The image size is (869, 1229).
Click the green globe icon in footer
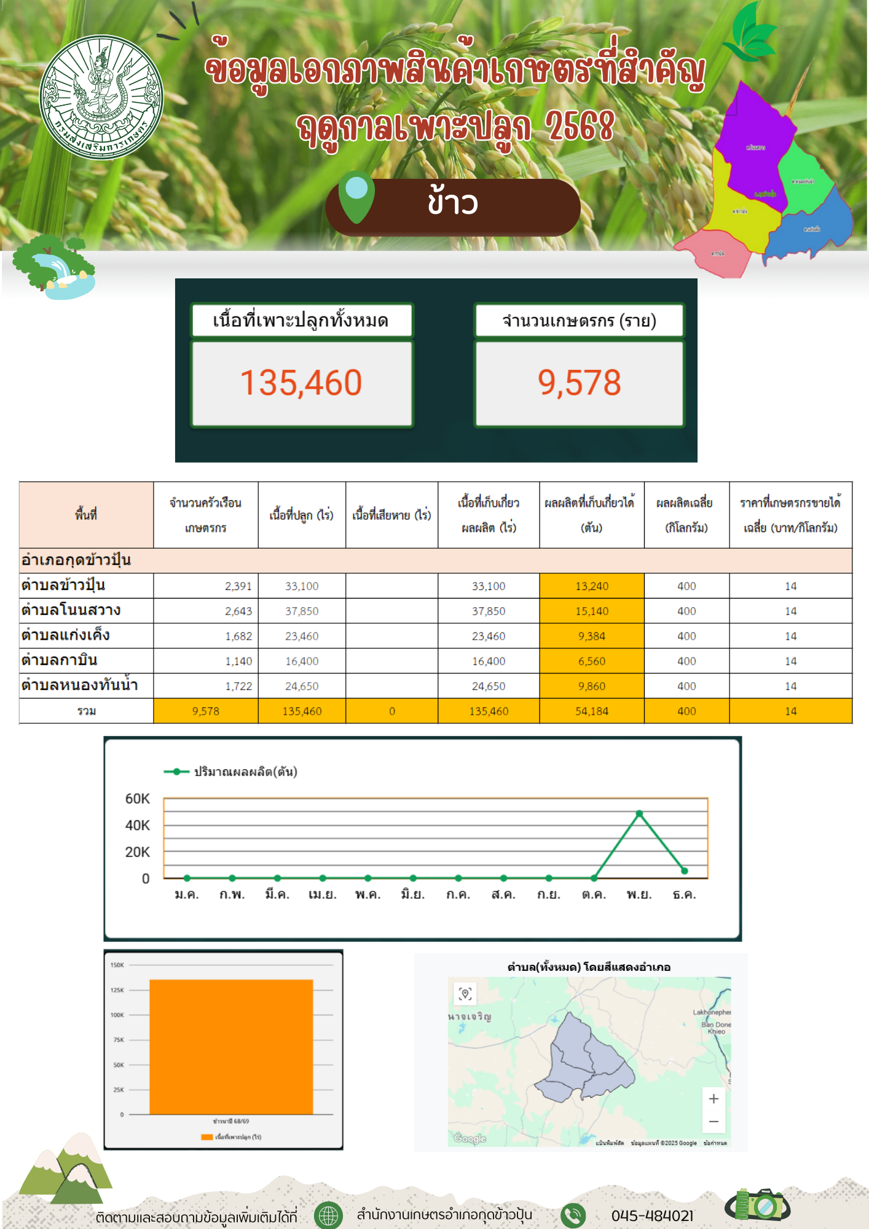(x=328, y=1215)
